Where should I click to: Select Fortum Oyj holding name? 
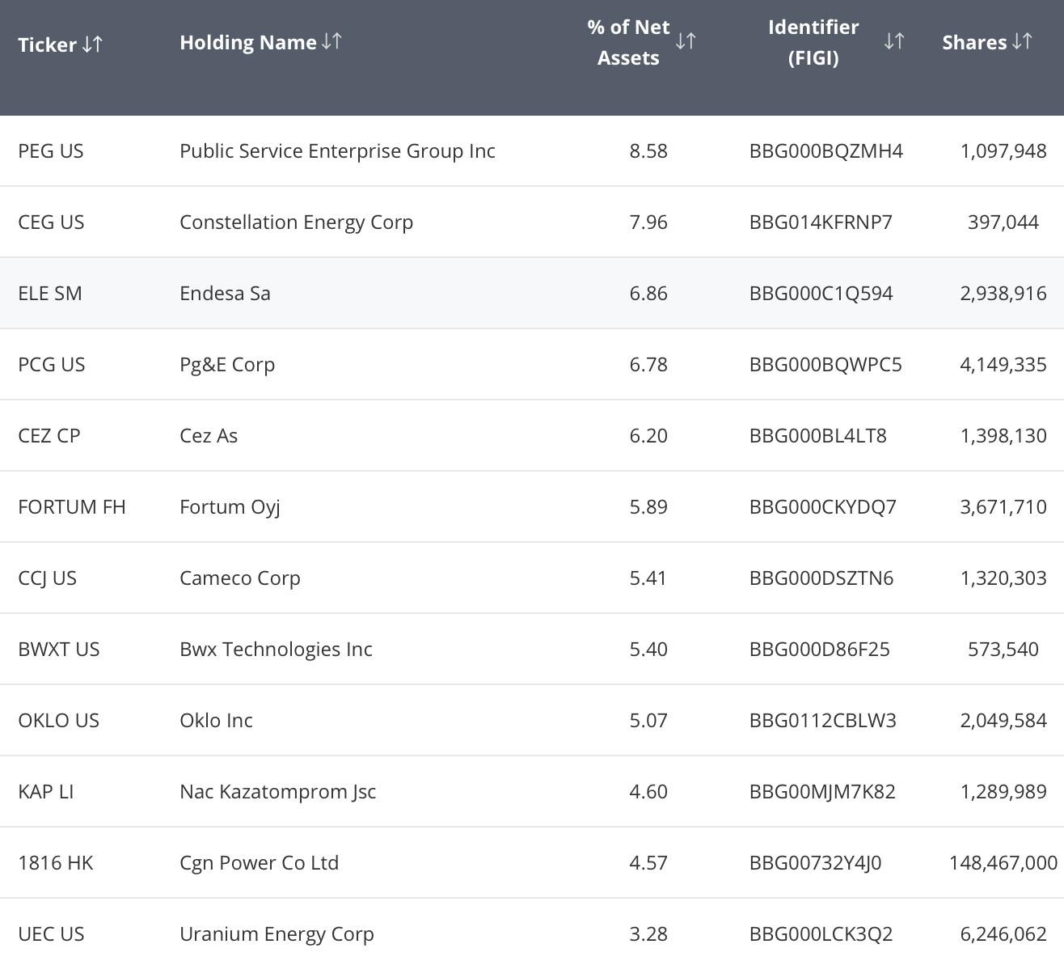point(230,507)
